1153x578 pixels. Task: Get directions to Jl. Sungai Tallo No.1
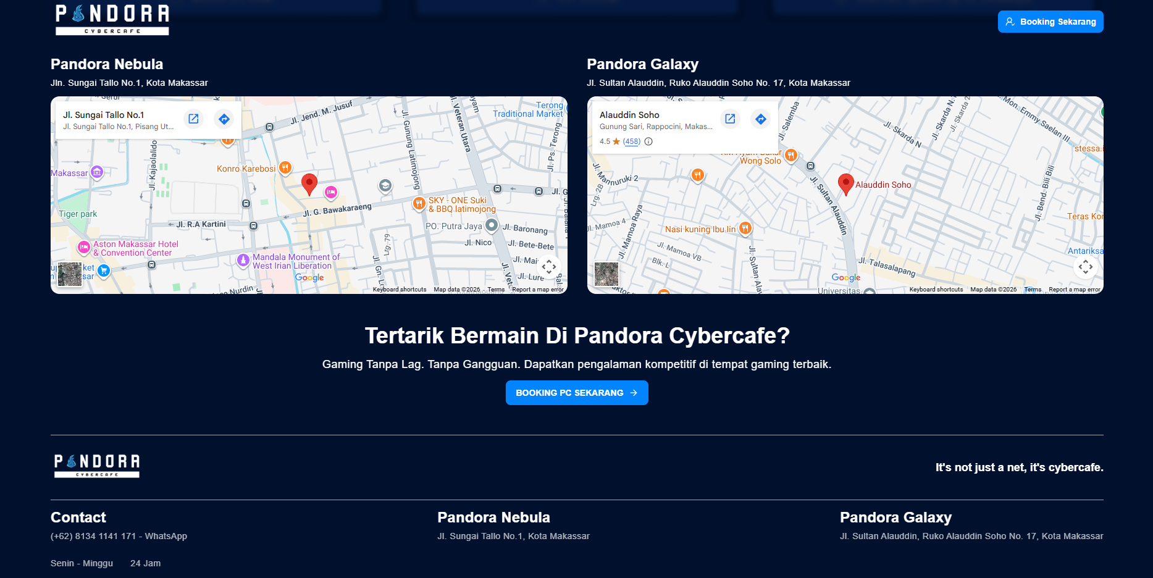click(x=224, y=119)
